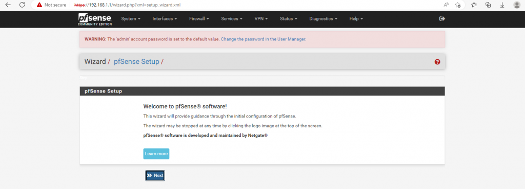Click the pfSense Community Edition logo
The width and height of the screenshot is (525, 189).
[x=95, y=19]
